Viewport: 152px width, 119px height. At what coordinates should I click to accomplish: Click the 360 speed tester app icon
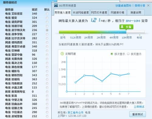tap(56, 5)
